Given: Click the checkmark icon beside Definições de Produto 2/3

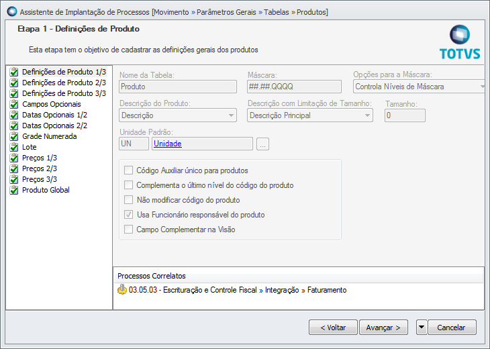Looking at the screenshot, I should point(14,83).
